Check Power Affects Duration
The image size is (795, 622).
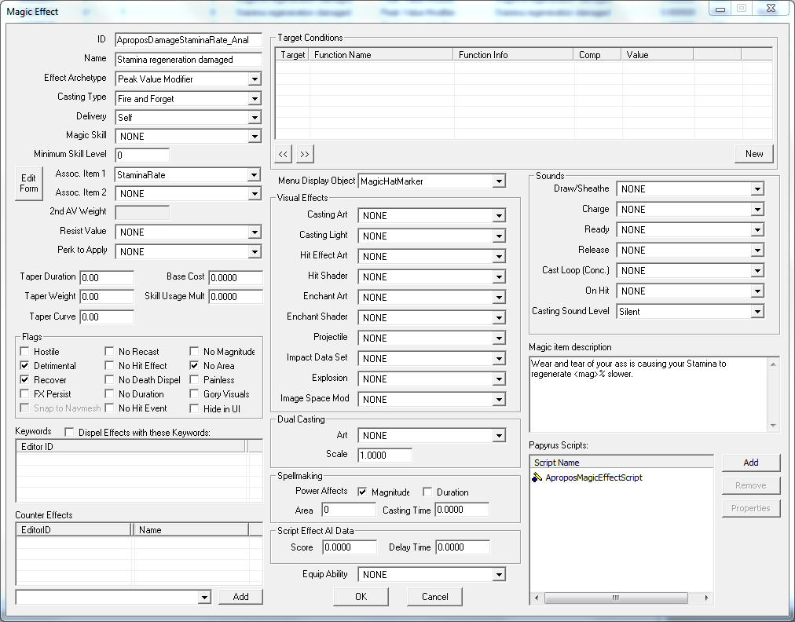point(427,492)
